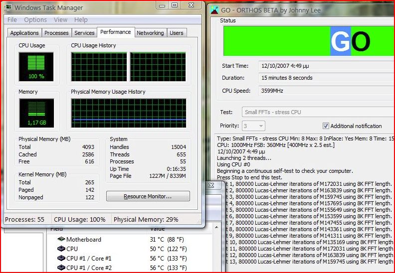The image size is (395, 273).
Task: Click the right CPU Usage History graph
Action: [x=158, y=67]
